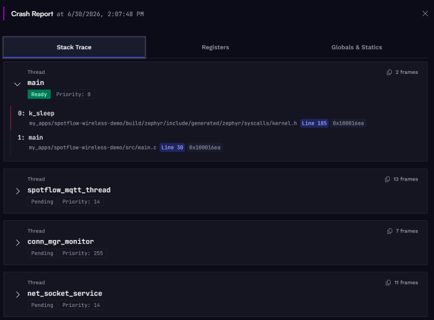Select frame 0: k_sleep
434x320 pixels.
click(x=36, y=113)
